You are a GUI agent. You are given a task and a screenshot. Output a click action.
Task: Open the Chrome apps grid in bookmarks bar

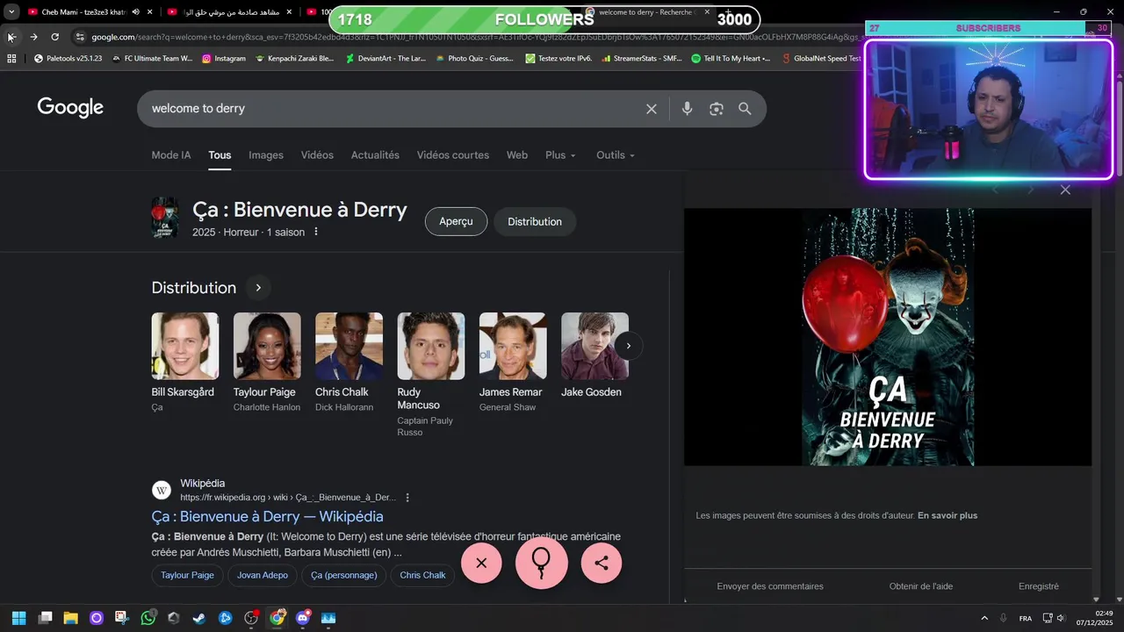(11, 59)
